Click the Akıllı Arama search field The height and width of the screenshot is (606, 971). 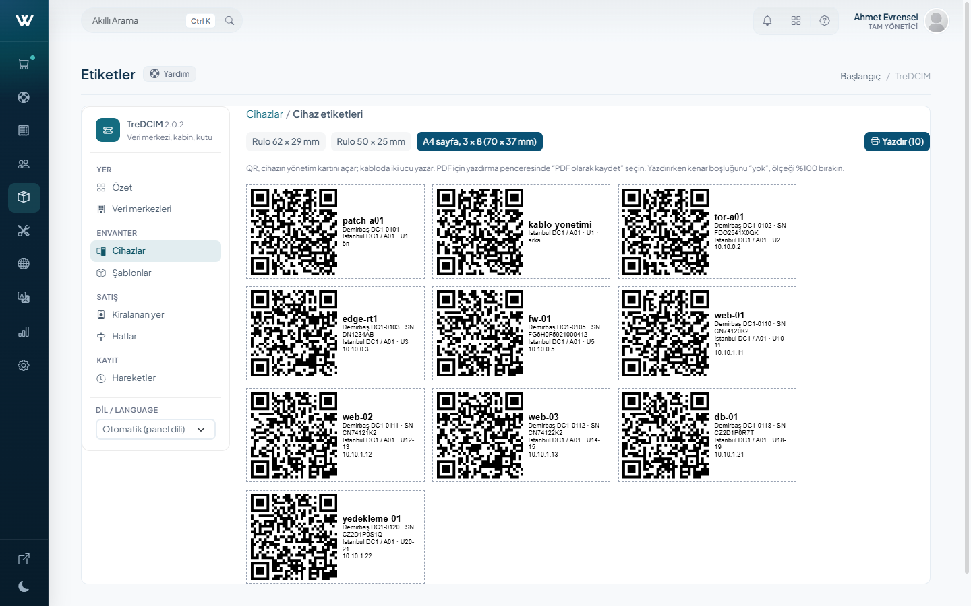[162, 21]
